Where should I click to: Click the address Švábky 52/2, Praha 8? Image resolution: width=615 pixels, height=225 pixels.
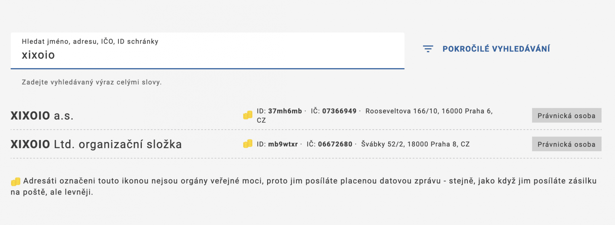414,144
